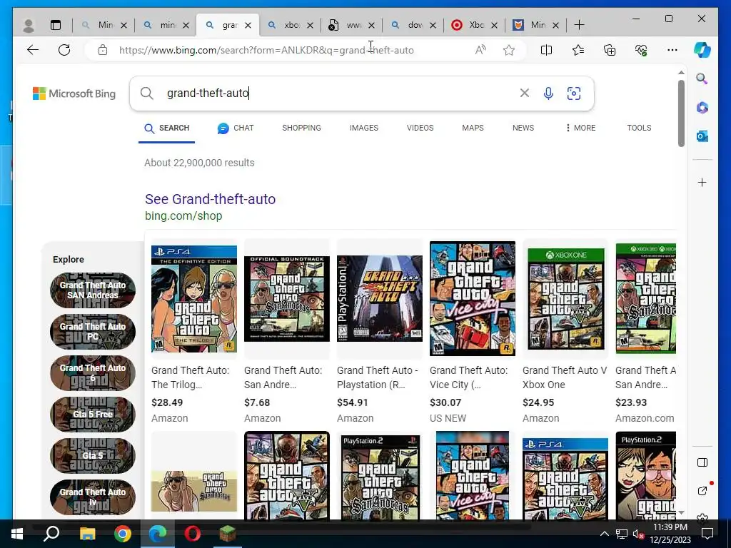The height and width of the screenshot is (548, 731).
Task: Open Outlook in sidebar
Action: pos(702,136)
